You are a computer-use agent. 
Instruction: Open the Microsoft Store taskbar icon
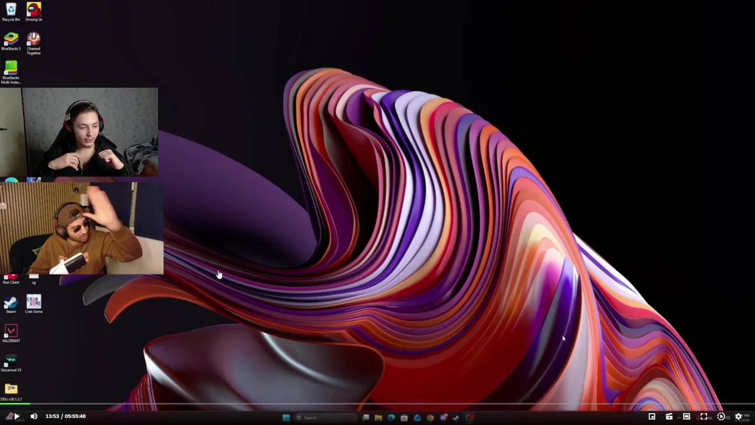[x=404, y=418]
